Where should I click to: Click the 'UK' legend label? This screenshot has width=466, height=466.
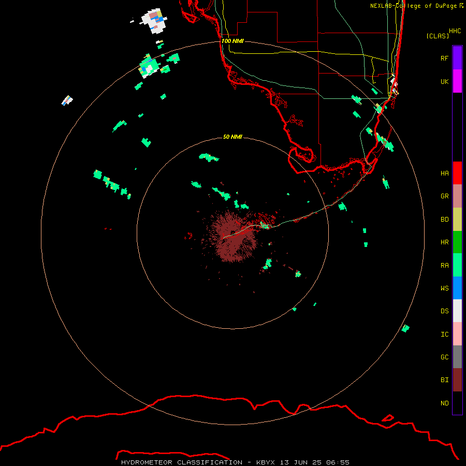[444, 81]
